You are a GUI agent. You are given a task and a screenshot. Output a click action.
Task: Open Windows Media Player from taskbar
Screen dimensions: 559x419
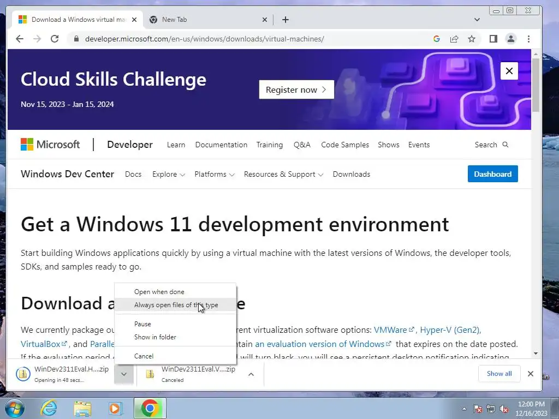click(116, 408)
